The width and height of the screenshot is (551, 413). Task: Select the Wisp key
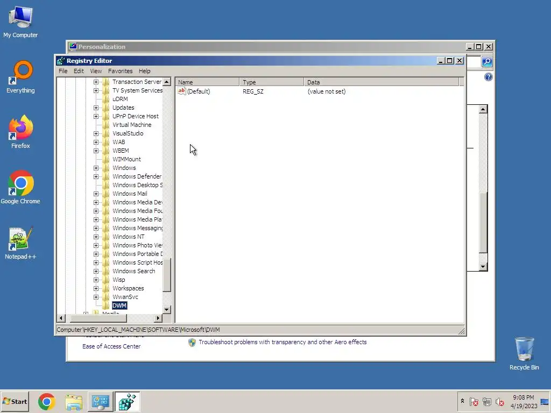[x=119, y=280]
